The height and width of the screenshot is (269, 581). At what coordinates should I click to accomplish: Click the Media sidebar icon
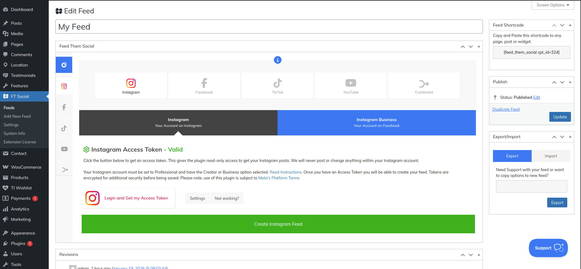click(x=5, y=34)
